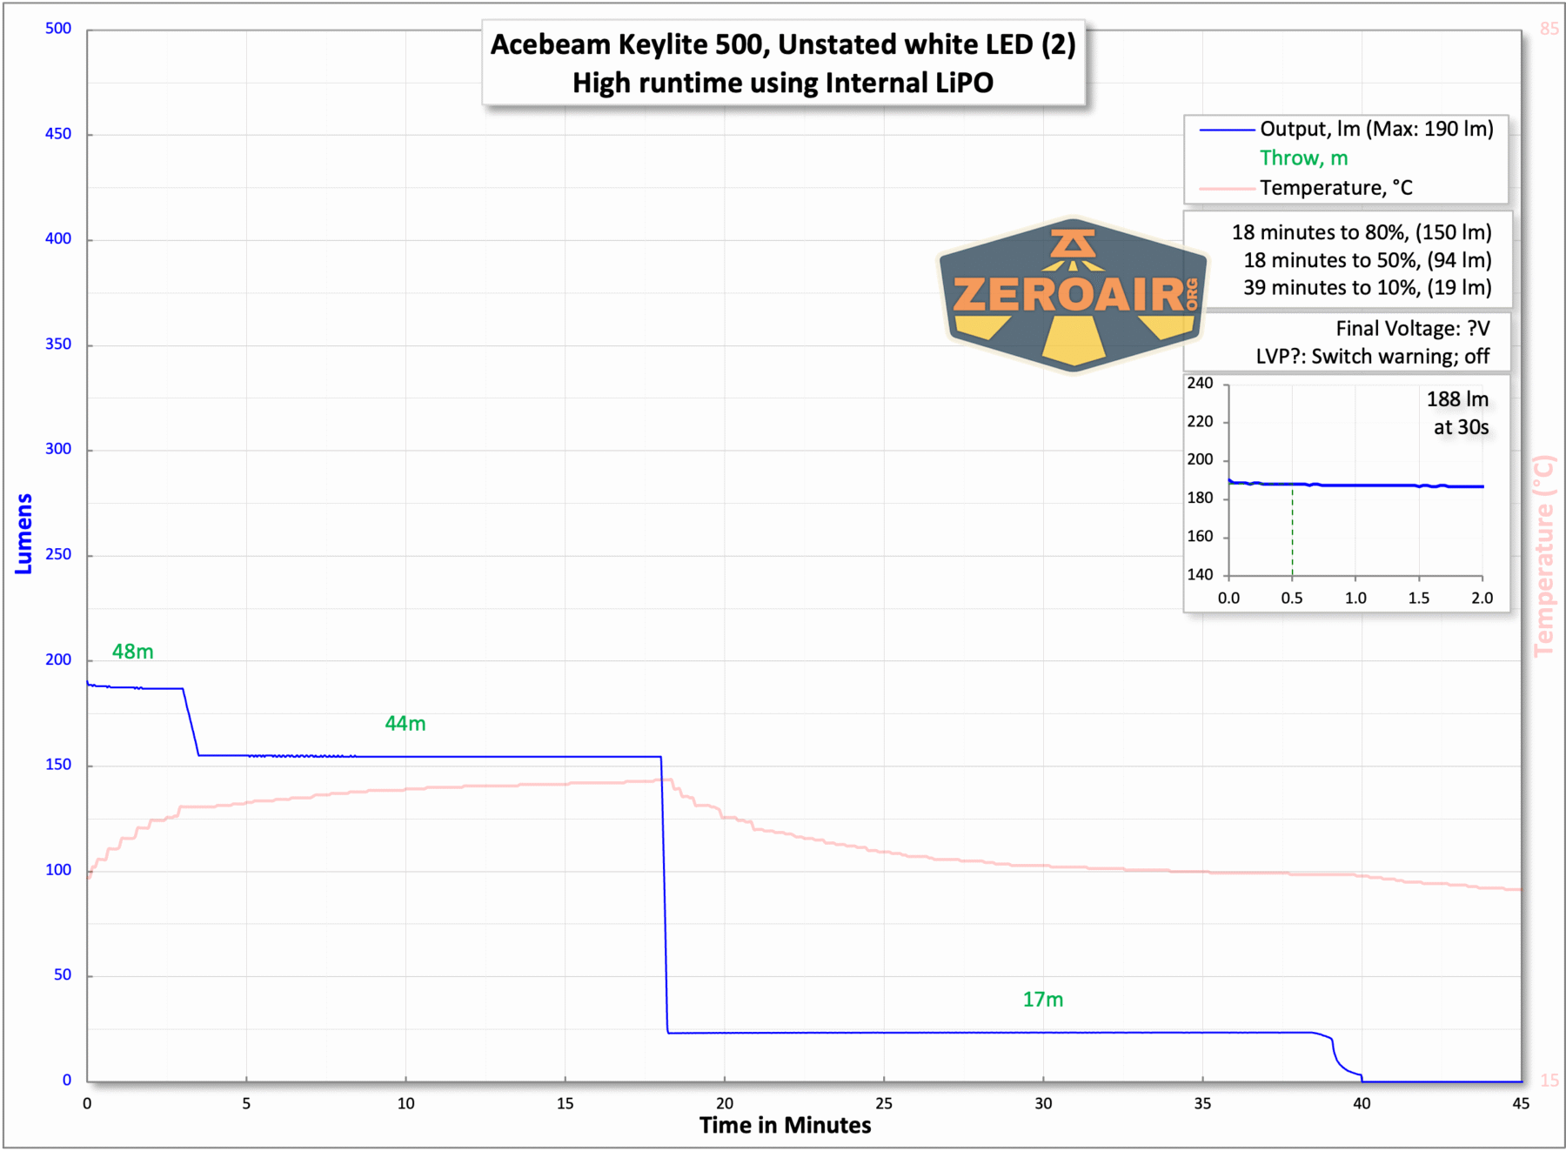Screen dimensions: 1566x1151
Task: Open the legend box details
Action: (1346, 157)
